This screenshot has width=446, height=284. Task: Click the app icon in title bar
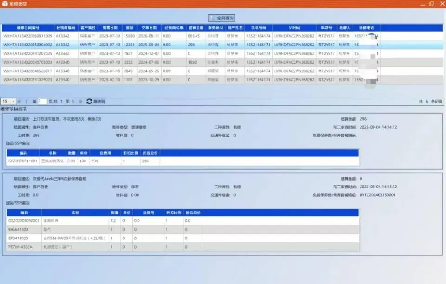pyautogui.click(x=5, y=4)
